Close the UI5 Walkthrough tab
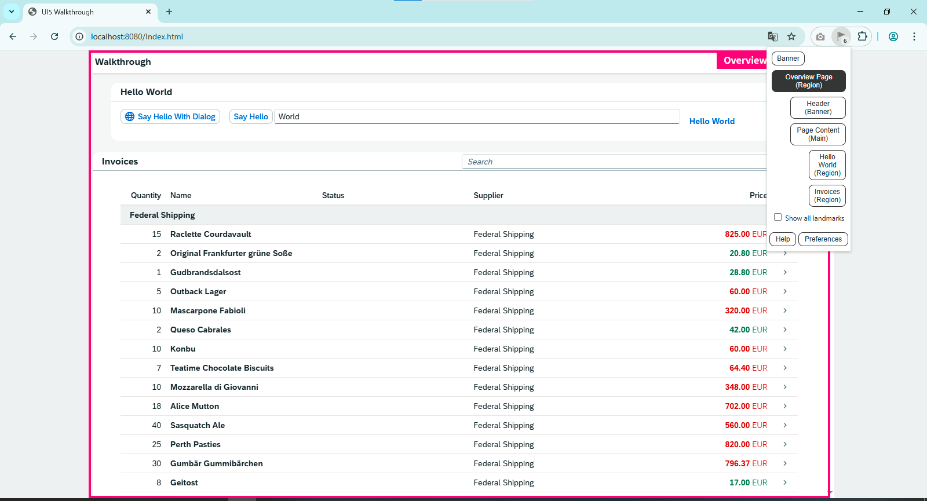The height and width of the screenshot is (501, 927). pyautogui.click(x=148, y=12)
